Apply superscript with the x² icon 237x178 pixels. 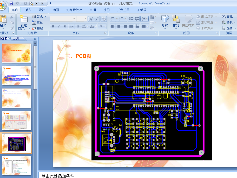pyautogui.click(x=37, y=3)
